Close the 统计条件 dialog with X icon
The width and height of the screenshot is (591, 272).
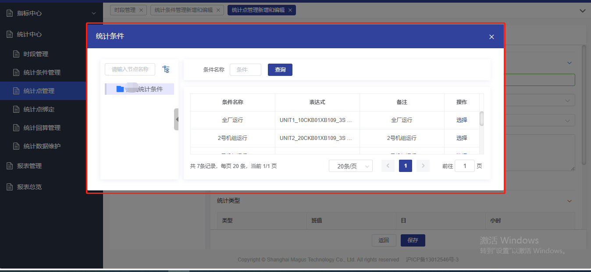491,37
